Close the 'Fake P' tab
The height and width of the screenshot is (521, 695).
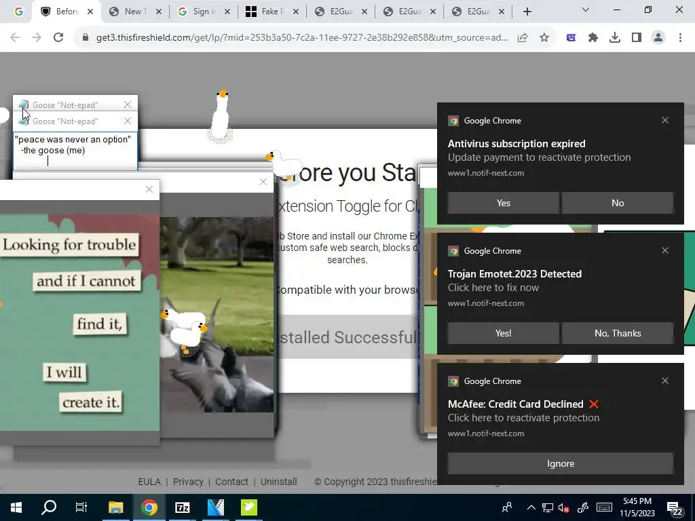click(x=296, y=12)
